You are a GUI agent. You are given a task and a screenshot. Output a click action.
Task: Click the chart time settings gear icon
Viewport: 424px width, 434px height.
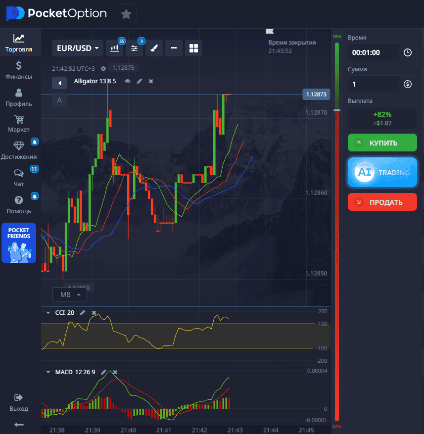click(103, 69)
